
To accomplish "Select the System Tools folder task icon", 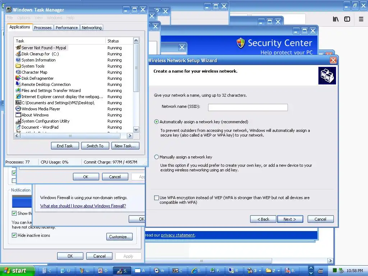I will pos(18,66).
